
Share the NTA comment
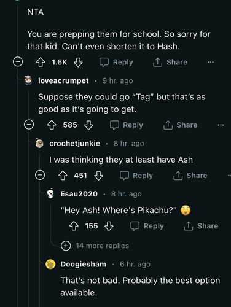pos(170,62)
